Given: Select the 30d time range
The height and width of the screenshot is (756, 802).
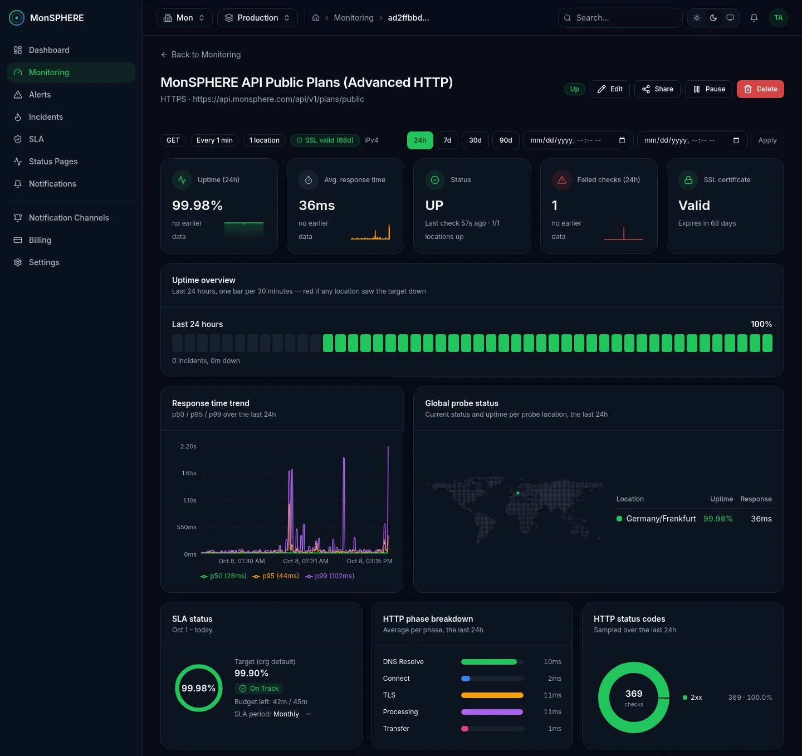Looking at the screenshot, I should pyautogui.click(x=475, y=140).
